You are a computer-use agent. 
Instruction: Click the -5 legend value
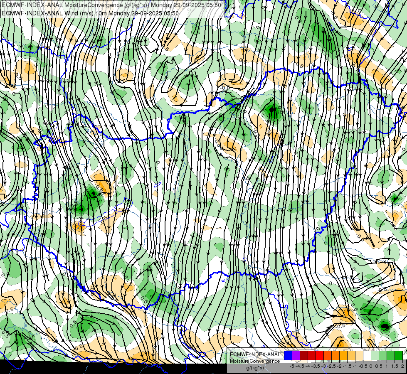(x=292, y=366)
